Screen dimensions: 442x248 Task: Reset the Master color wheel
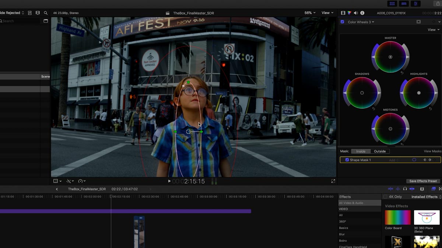coord(402,73)
